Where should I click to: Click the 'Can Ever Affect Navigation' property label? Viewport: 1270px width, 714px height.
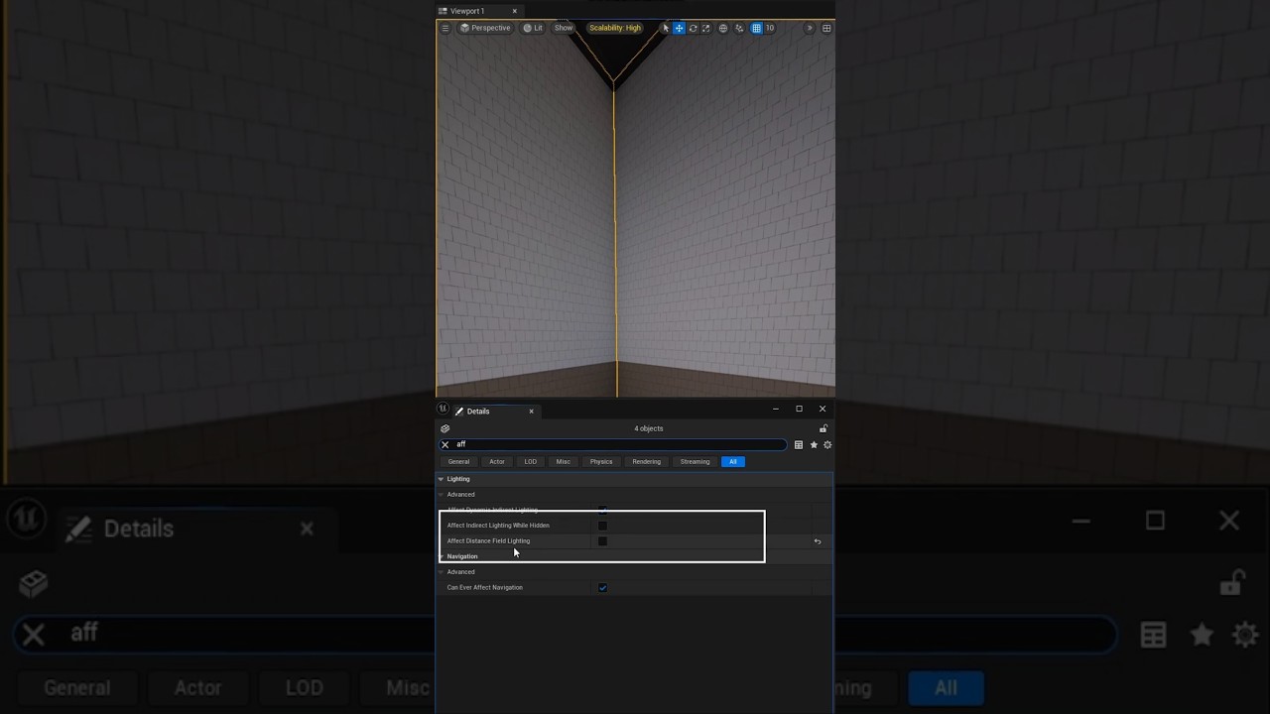tap(485, 588)
